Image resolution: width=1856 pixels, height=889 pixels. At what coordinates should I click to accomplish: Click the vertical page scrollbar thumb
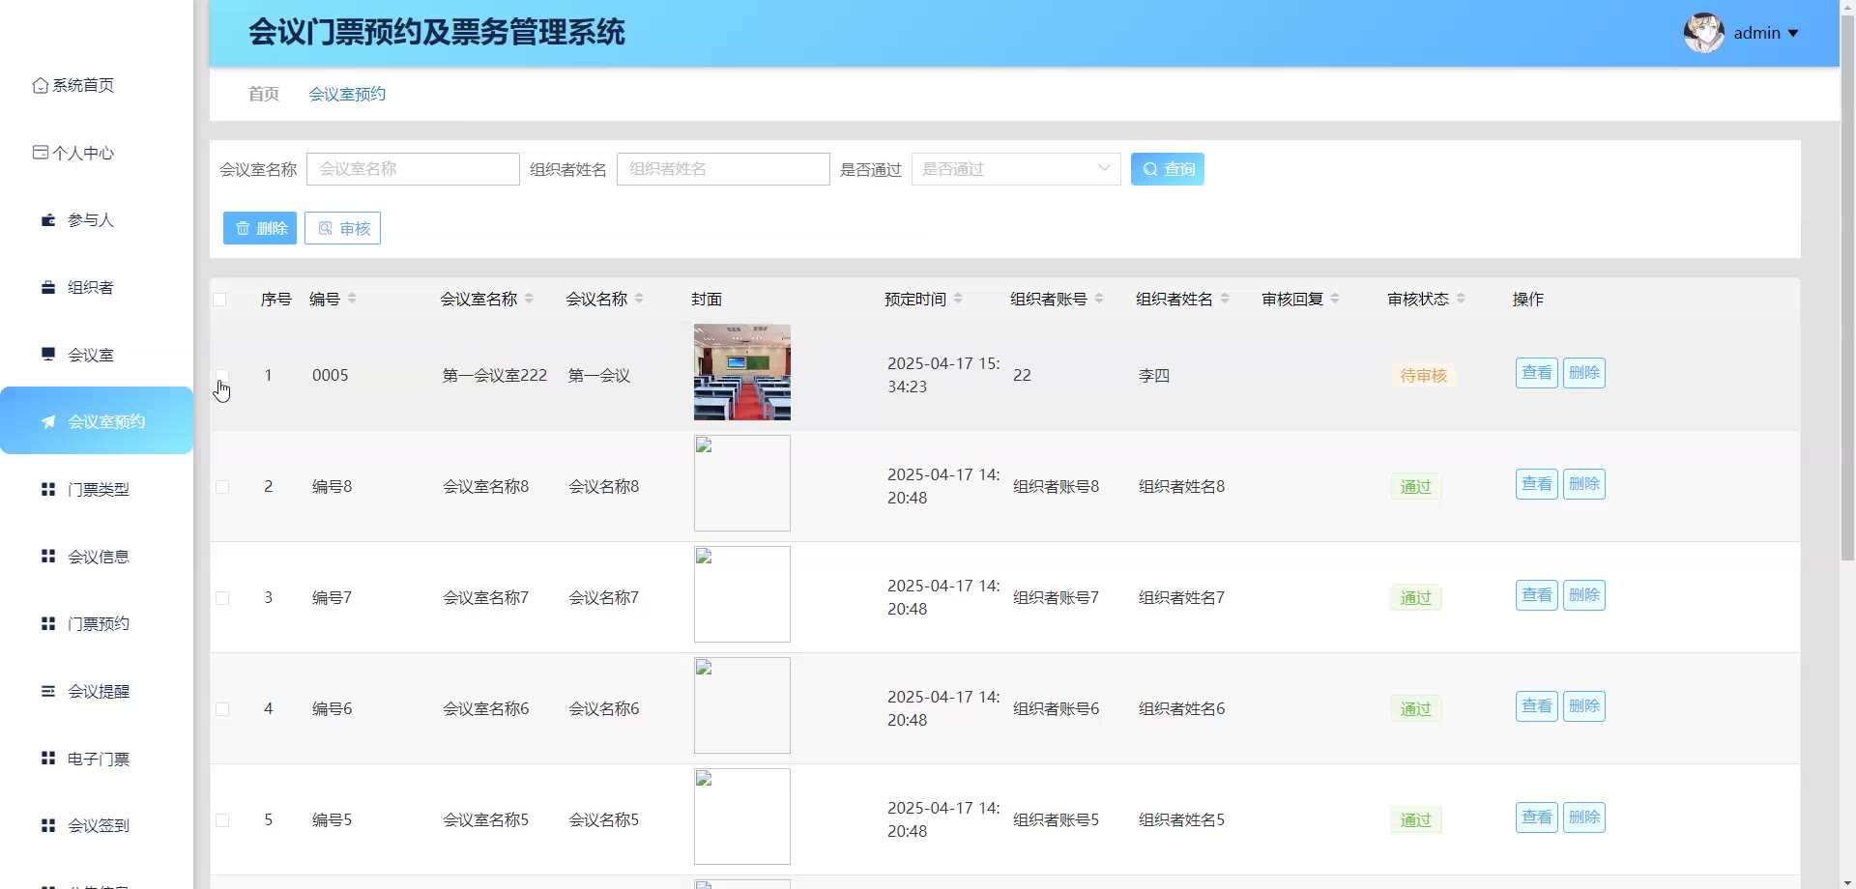click(1847, 290)
